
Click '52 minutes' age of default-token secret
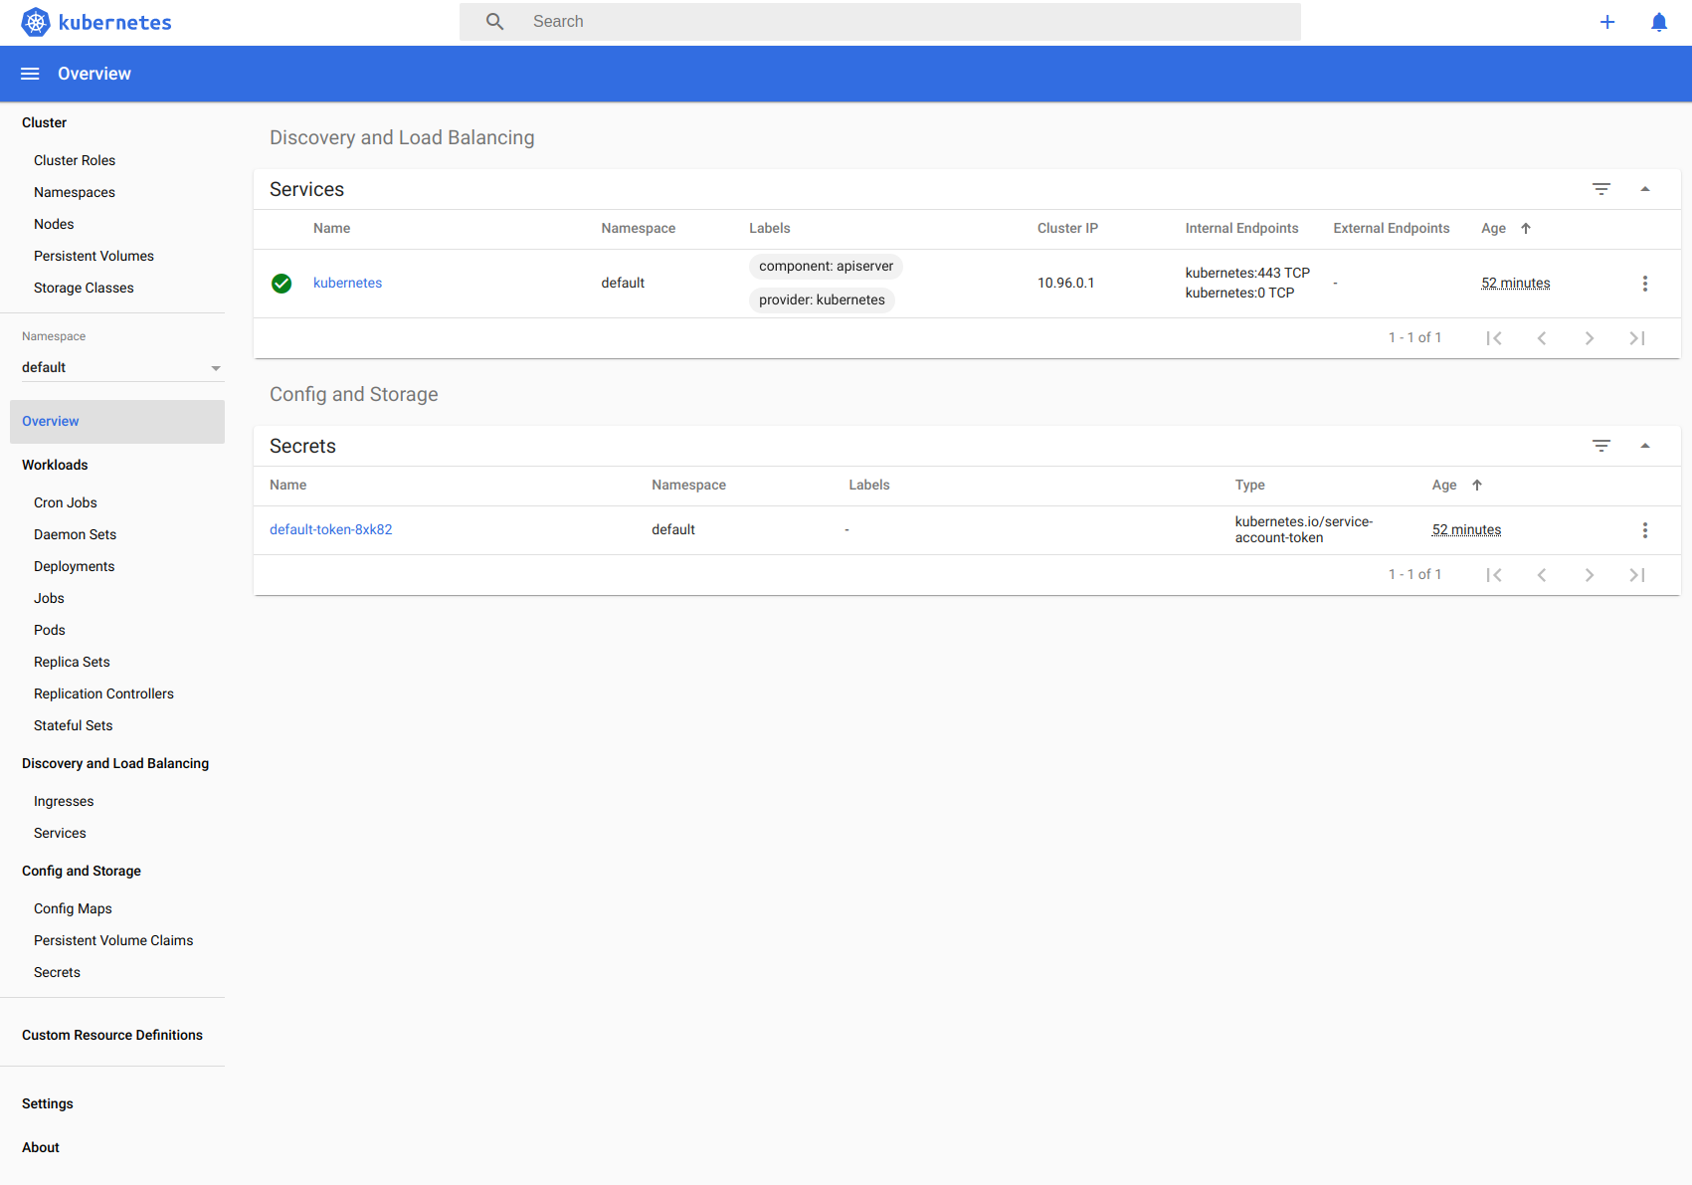click(1466, 530)
